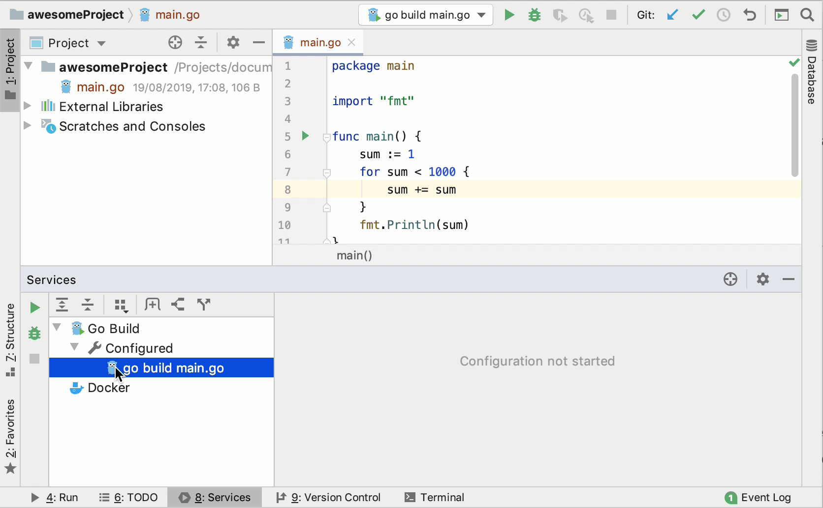Hide the Project tool window
Screen dimensions: 823x508
click(259, 43)
